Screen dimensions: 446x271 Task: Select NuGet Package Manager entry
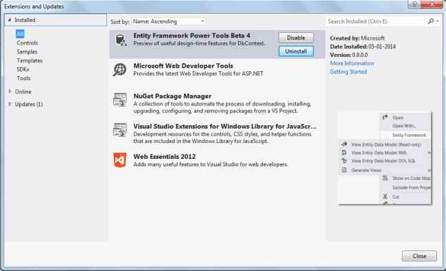click(x=217, y=103)
